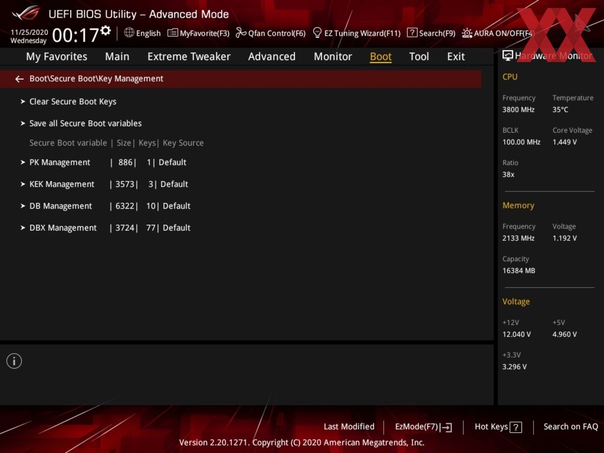Click DB Management size value 6322
This screenshot has height=453, width=604.
[125, 206]
